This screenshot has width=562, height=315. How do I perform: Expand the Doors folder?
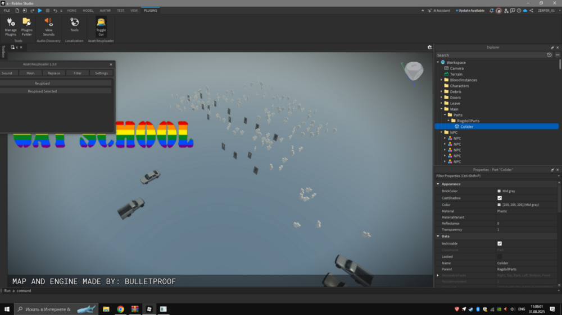pos(442,98)
